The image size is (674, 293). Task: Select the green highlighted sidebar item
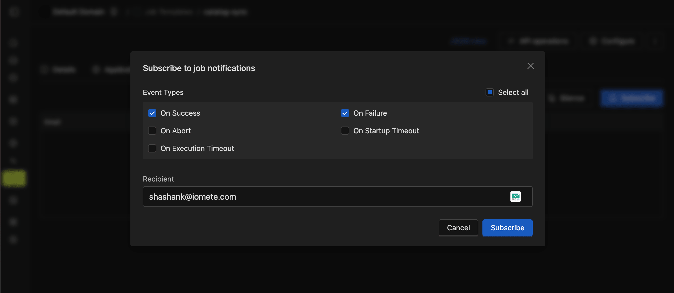pos(14,178)
